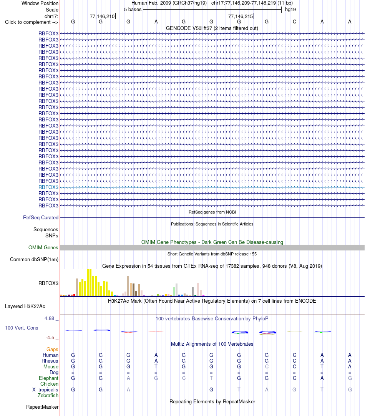Open the Layered H3K27Ac track label
Screen dimensions: 365x416
point(25,307)
